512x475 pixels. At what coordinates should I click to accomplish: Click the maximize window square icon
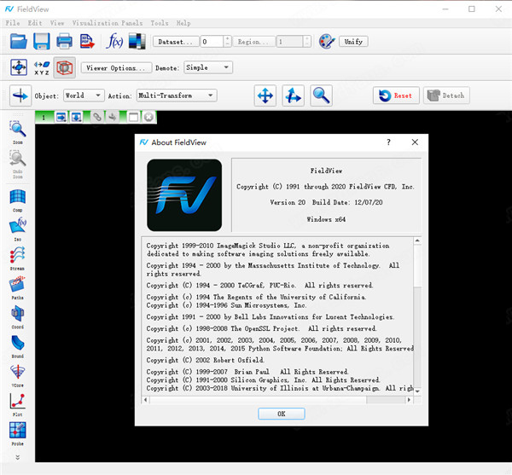(x=133, y=117)
